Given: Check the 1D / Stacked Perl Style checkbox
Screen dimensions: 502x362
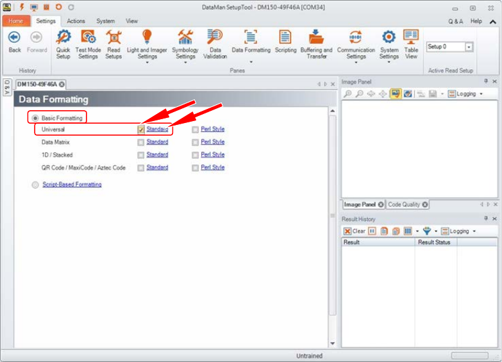Looking at the screenshot, I should [x=196, y=155].
